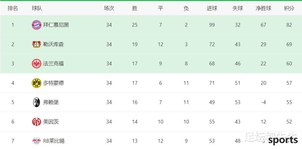Click the Bayer Leverkusen club crest
302x149 pixels.
37,44
